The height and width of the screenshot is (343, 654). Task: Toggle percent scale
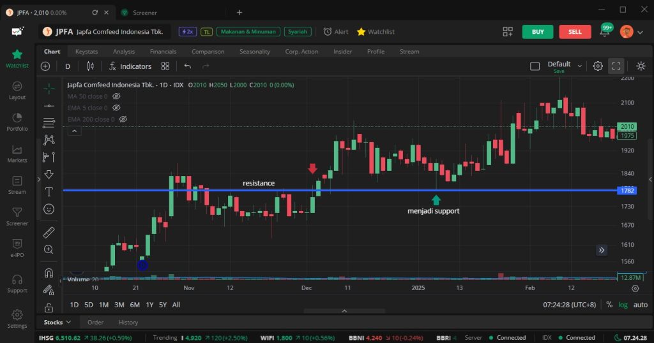click(x=609, y=305)
